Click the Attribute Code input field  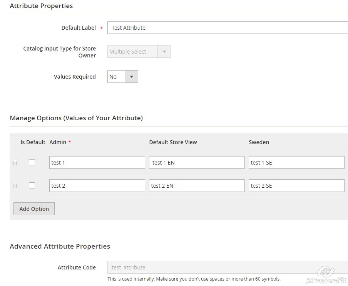[x=192, y=267]
